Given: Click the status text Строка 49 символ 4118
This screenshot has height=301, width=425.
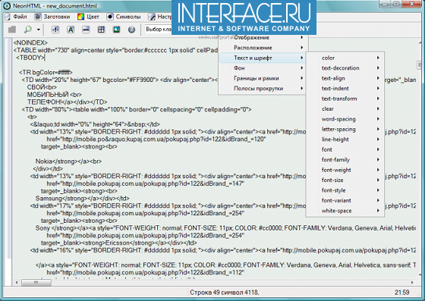Looking at the screenshot, I should [224, 293].
